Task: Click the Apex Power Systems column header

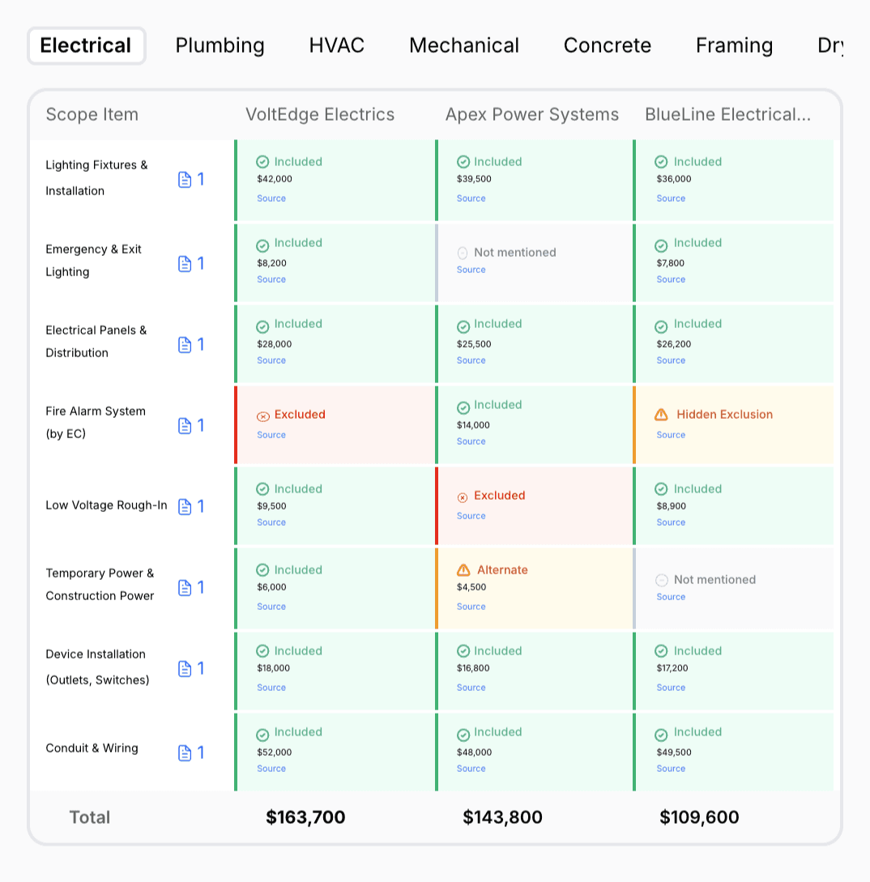Action: 531,115
